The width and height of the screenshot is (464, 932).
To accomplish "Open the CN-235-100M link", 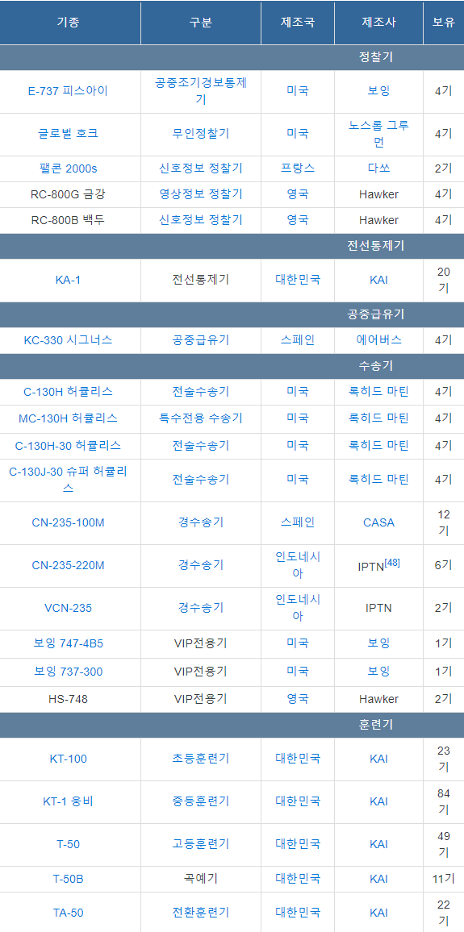I will pyautogui.click(x=68, y=522).
